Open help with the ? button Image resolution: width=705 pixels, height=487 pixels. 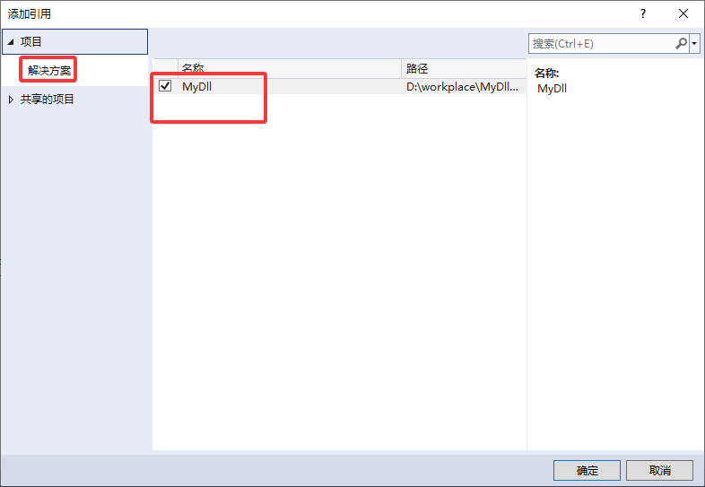tap(643, 14)
